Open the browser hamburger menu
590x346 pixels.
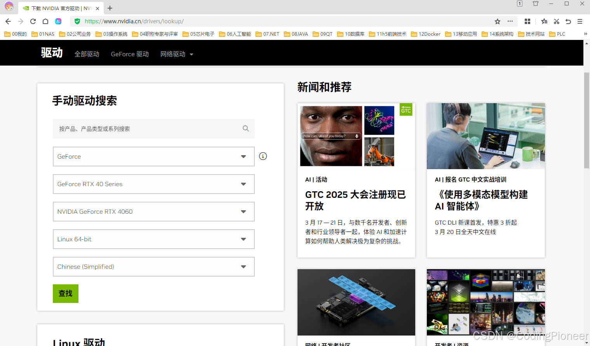[580, 21]
